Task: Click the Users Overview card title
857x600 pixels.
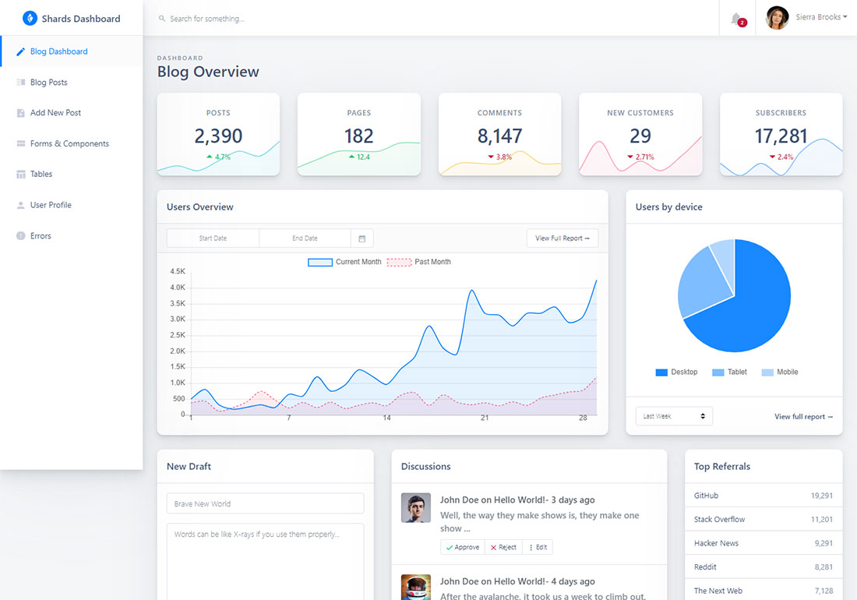Action: [200, 207]
